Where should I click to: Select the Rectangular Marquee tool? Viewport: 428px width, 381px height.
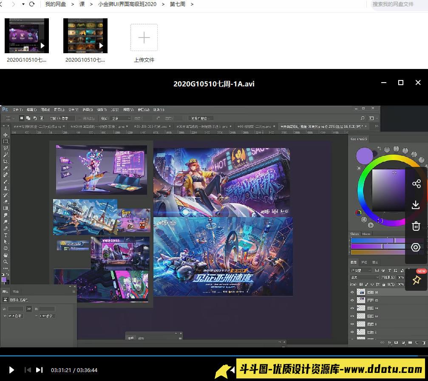pos(6,142)
